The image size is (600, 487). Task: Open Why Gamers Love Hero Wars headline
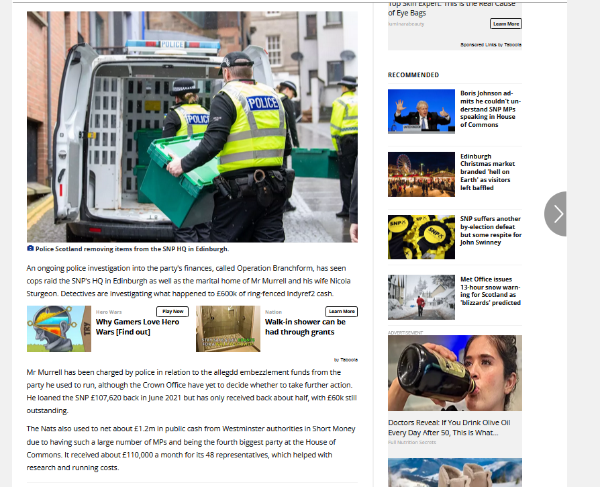[x=138, y=327]
